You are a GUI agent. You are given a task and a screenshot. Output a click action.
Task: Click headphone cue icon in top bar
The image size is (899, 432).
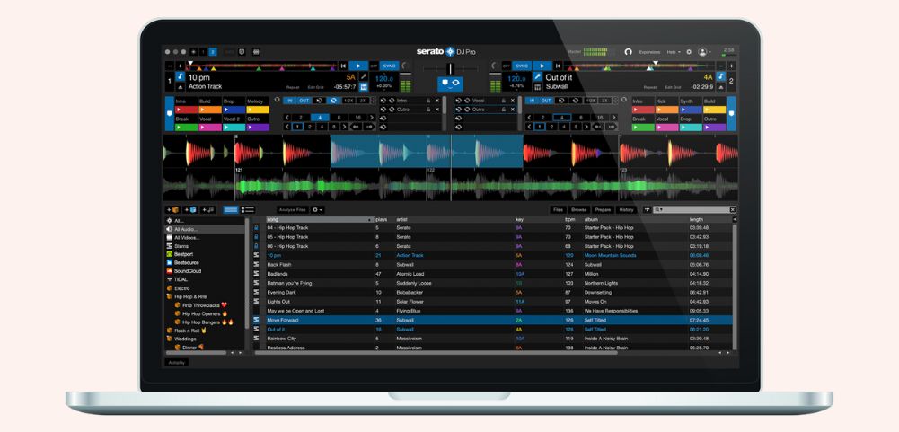[x=628, y=51]
